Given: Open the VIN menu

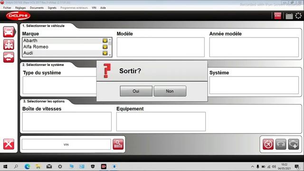Looking at the screenshot, I should point(94,8).
